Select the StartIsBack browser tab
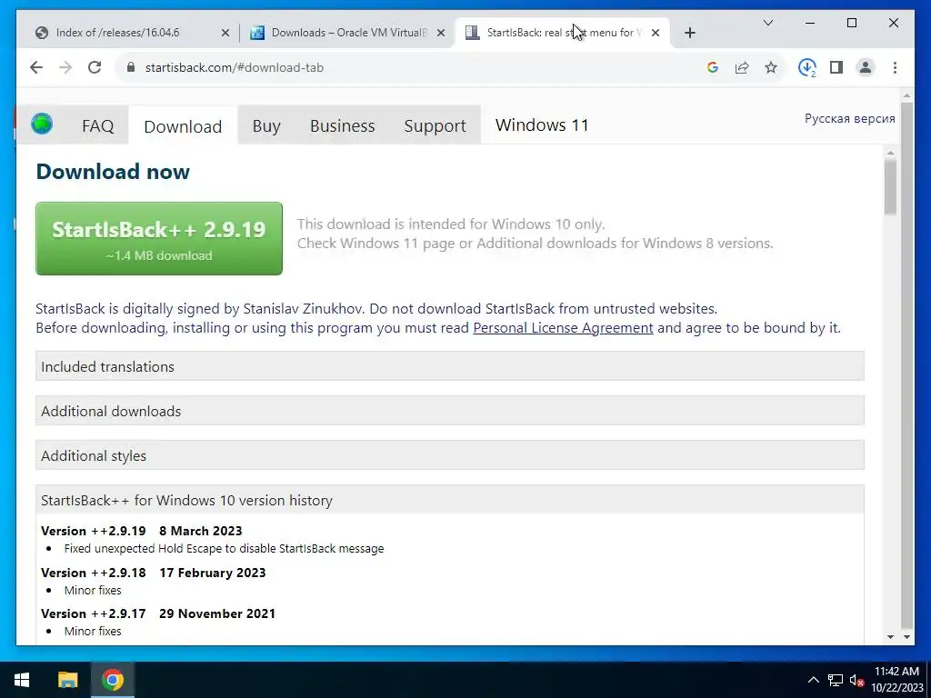Image resolution: width=931 pixels, height=698 pixels. tap(562, 33)
